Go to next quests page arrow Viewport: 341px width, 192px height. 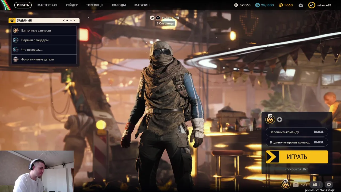click(74, 21)
